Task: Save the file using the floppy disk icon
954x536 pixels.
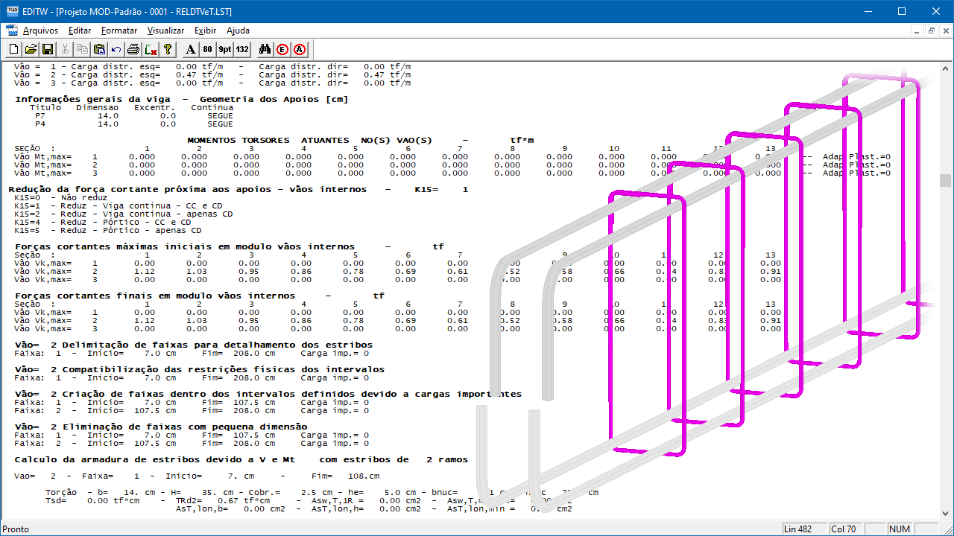Action: (x=48, y=49)
